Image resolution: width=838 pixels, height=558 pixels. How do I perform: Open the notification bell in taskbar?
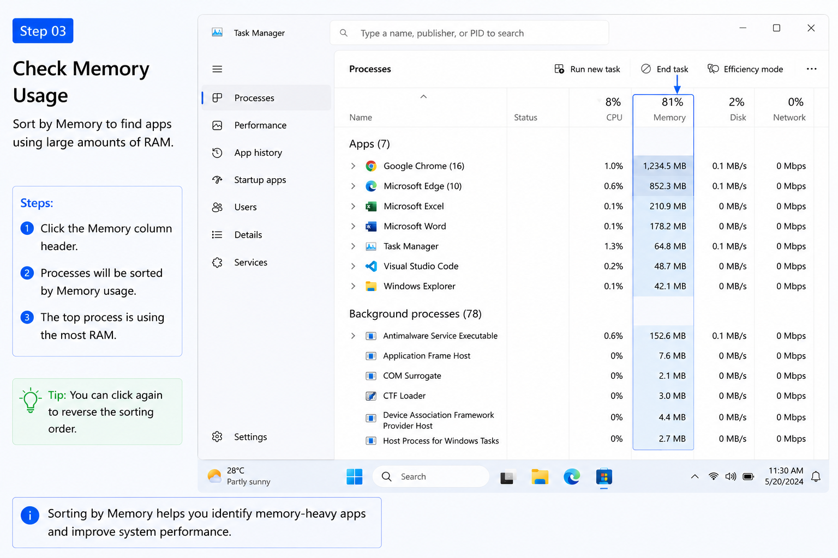tap(816, 477)
